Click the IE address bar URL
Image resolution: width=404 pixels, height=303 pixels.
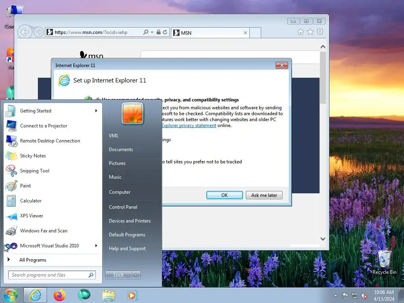(91, 32)
